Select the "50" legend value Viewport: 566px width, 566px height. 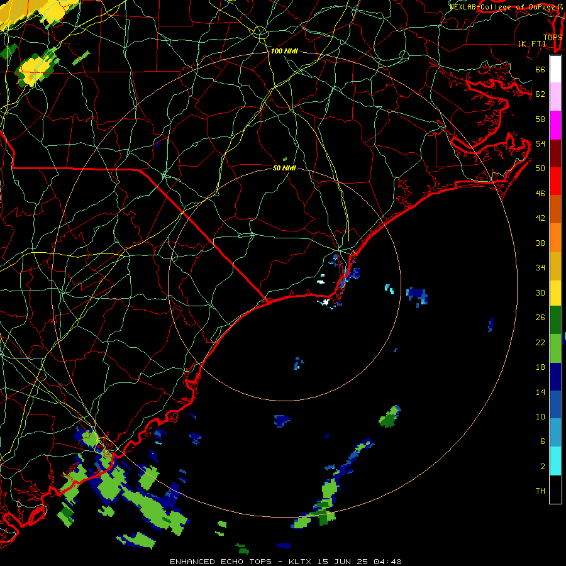tap(540, 168)
